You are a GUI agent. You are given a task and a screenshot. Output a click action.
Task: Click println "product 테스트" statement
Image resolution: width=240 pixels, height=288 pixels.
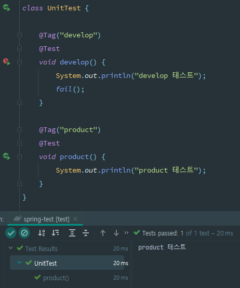[x=131, y=170]
